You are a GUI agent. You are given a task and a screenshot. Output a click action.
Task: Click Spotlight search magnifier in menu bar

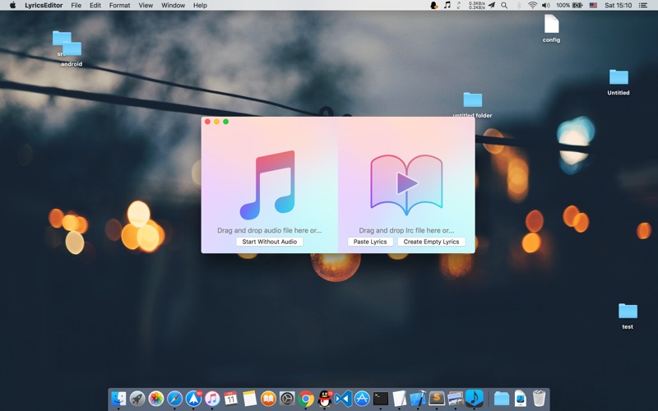point(504,5)
